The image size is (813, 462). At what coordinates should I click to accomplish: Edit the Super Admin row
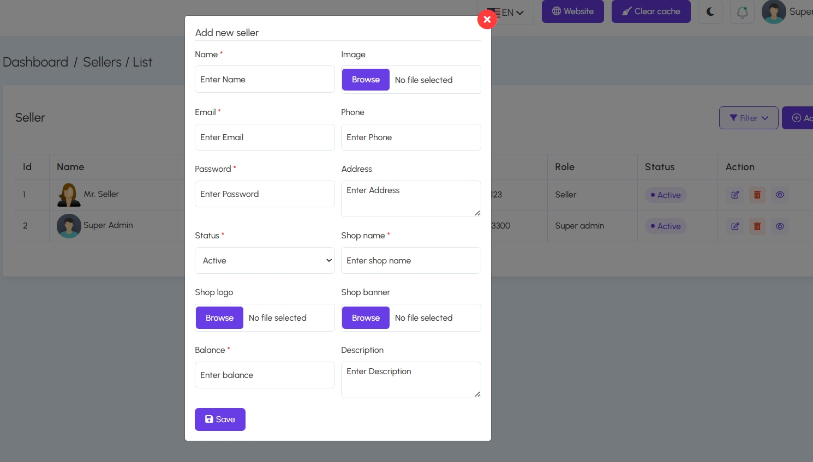pos(735,226)
